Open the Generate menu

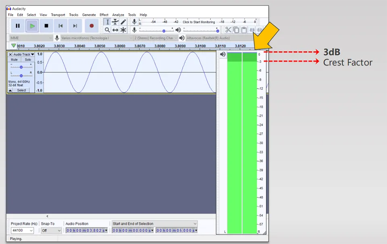pos(89,15)
